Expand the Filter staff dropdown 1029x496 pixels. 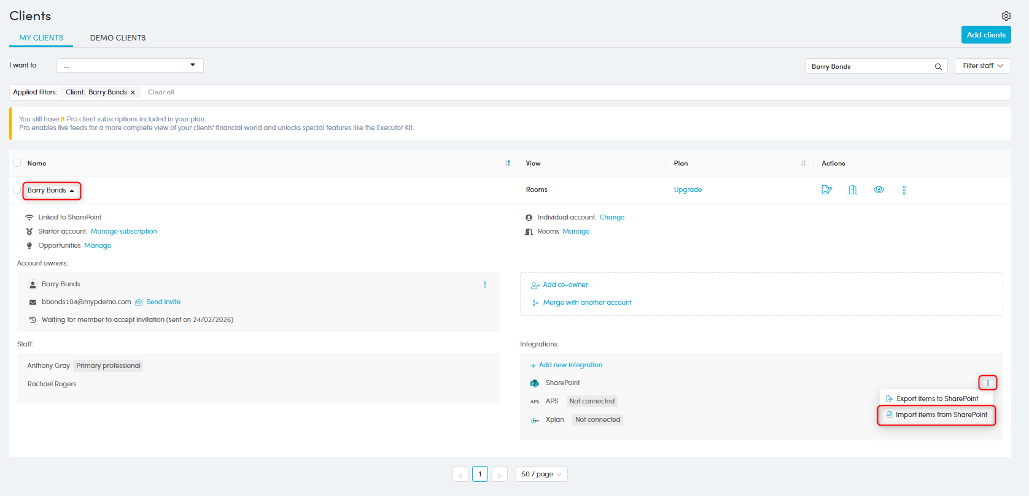[982, 66]
